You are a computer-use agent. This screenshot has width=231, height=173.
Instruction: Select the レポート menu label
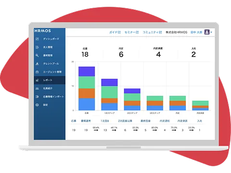coord(48,80)
